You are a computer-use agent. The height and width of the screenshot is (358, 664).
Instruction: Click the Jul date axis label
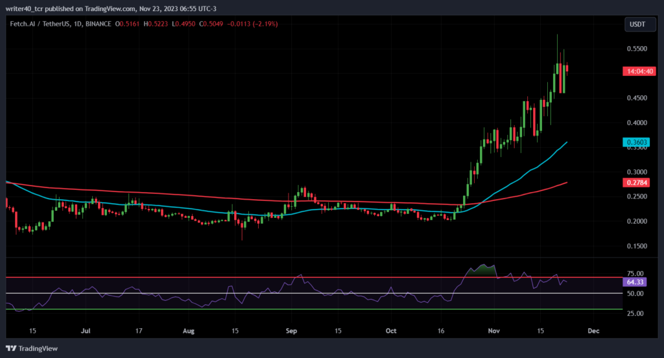86,331
